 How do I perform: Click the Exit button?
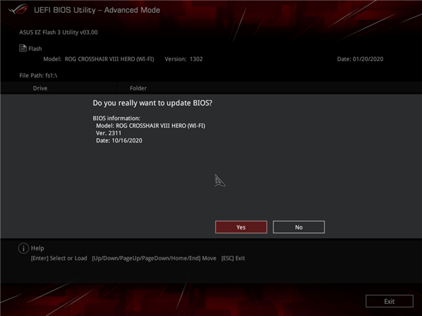tap(389, 301)
